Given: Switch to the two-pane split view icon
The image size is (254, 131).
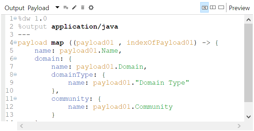Looking at the screenshot, I should 213,7.
